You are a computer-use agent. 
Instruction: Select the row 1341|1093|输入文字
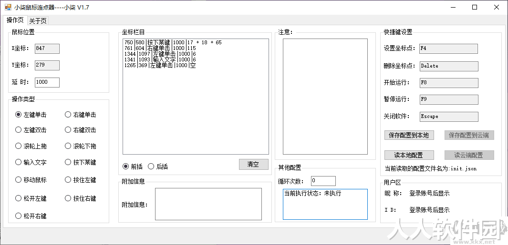[196, 60]
